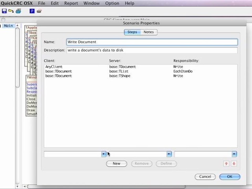The image size is (252, 189).
Task: Click the Respo link on the TWind card
Action: pos(32,92)
